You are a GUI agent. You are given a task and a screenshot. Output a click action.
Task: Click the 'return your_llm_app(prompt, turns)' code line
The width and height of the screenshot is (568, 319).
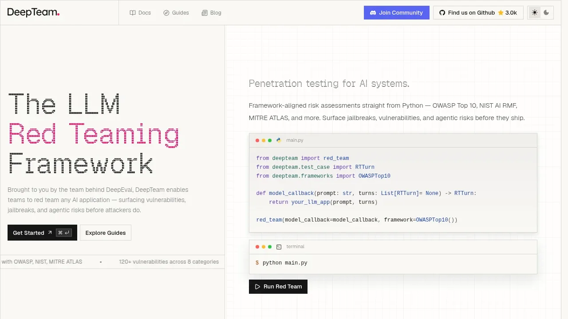tap(323, 202)
